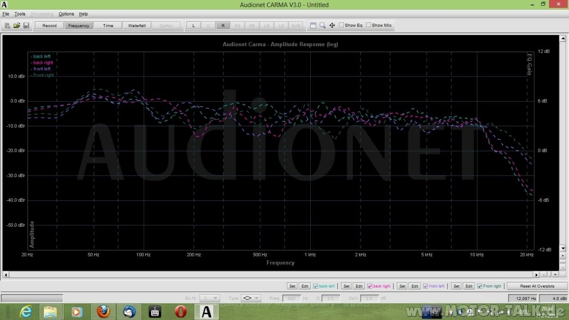Click the system tray clock
Screen dimensions: 569x320
coord(547,312)
